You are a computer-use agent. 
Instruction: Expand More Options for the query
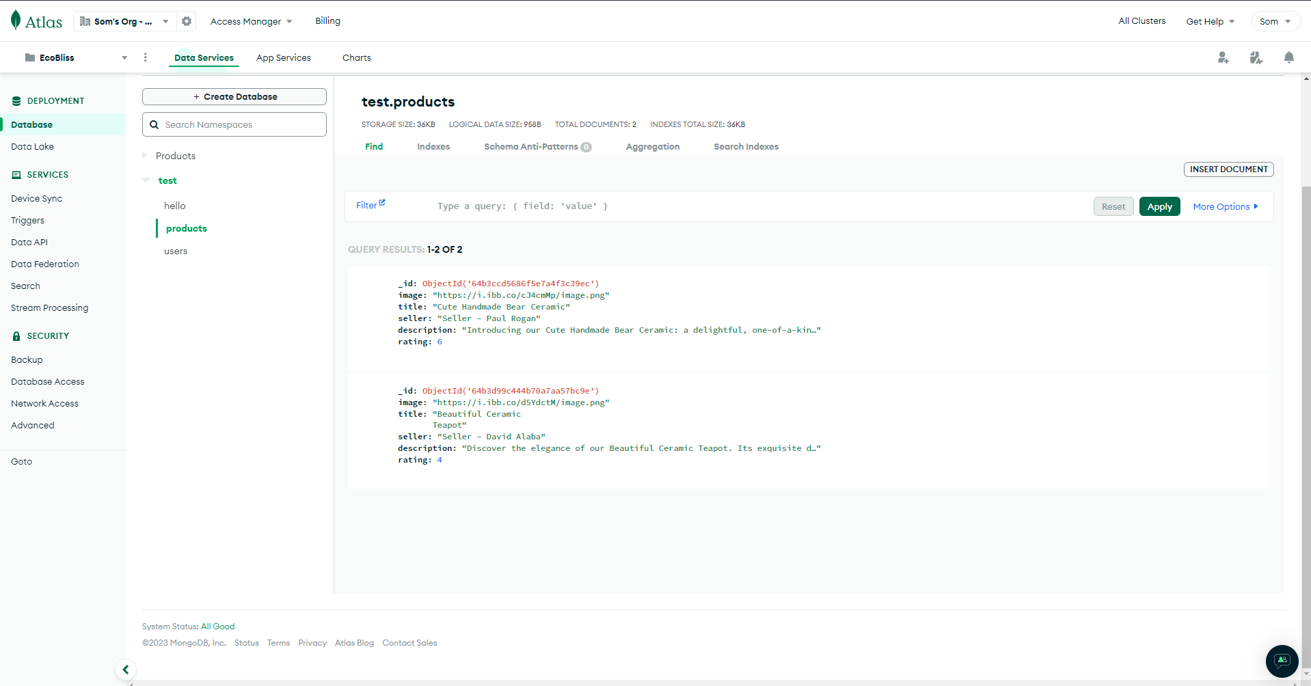[1226, 206]
